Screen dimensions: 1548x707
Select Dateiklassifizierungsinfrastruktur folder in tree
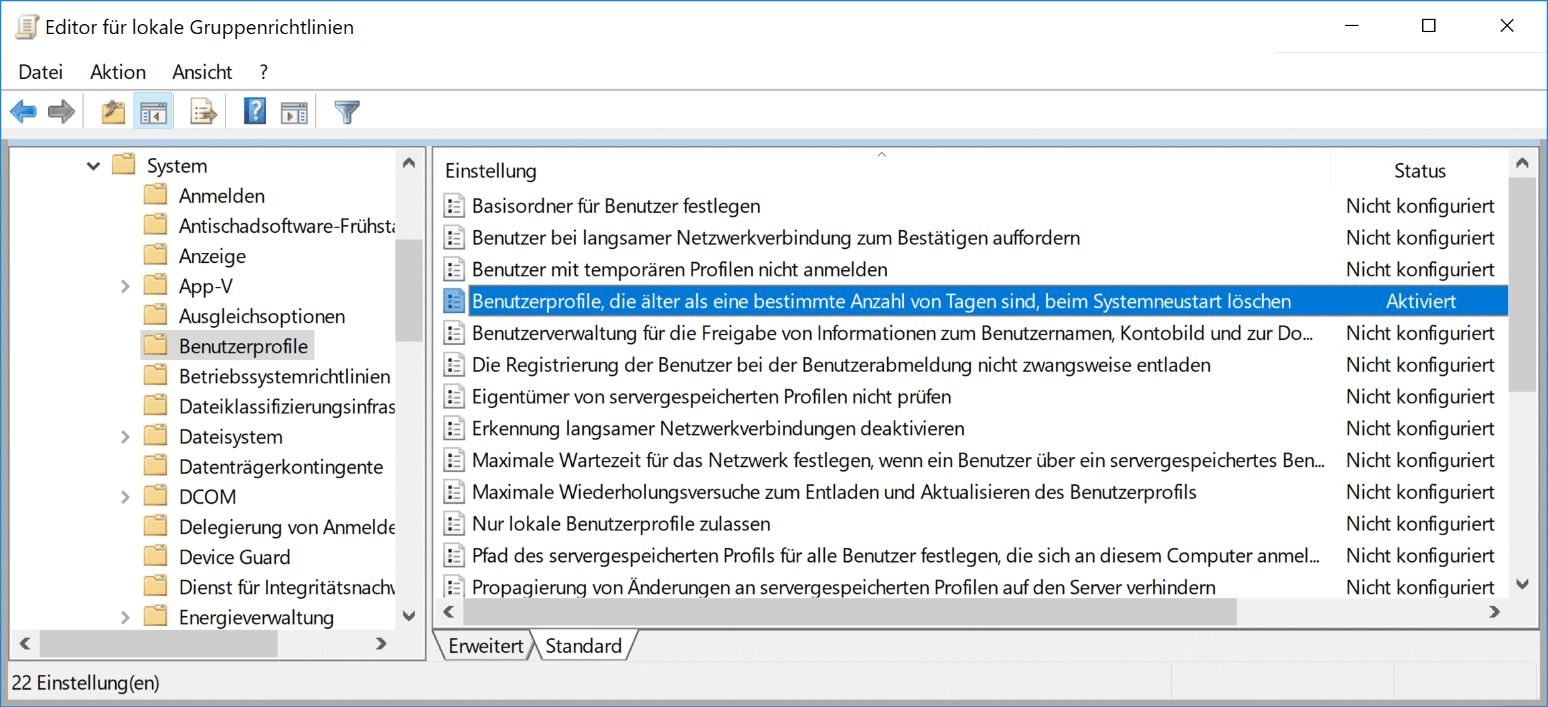coord(287,407)
